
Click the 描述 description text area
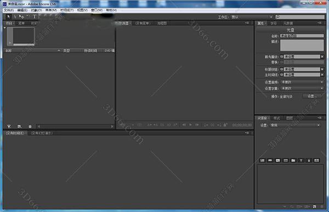tap(302, 45)
